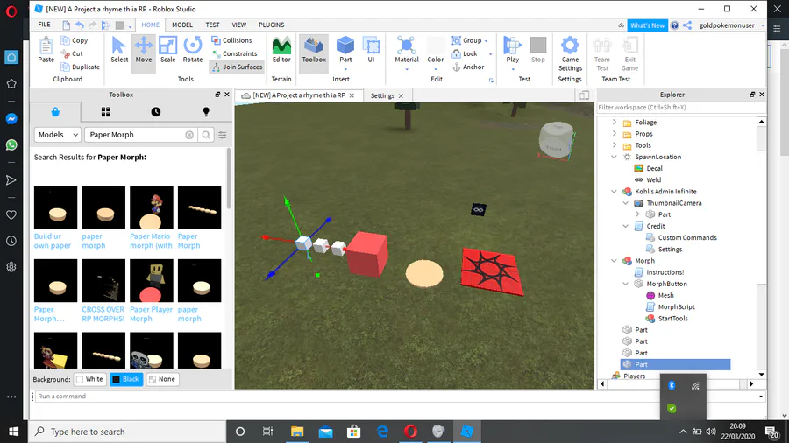Click the Anchor tool
The width and height of the screenshot is (789, 443).
(468, 67)
